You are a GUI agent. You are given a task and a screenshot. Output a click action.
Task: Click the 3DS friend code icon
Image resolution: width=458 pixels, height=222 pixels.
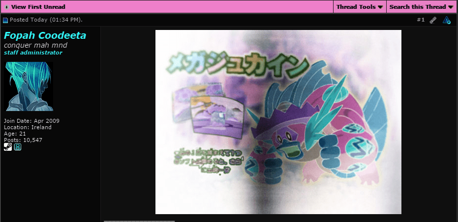pyautogui.click(x=18, y=147)
